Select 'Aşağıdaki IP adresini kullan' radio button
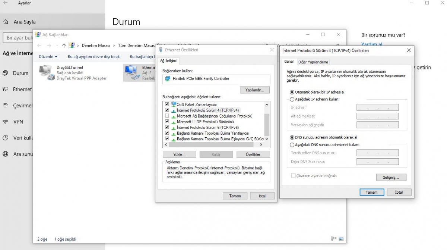This screenshot has height=250, width=447. pyautogui.click(x=292, y=99)
